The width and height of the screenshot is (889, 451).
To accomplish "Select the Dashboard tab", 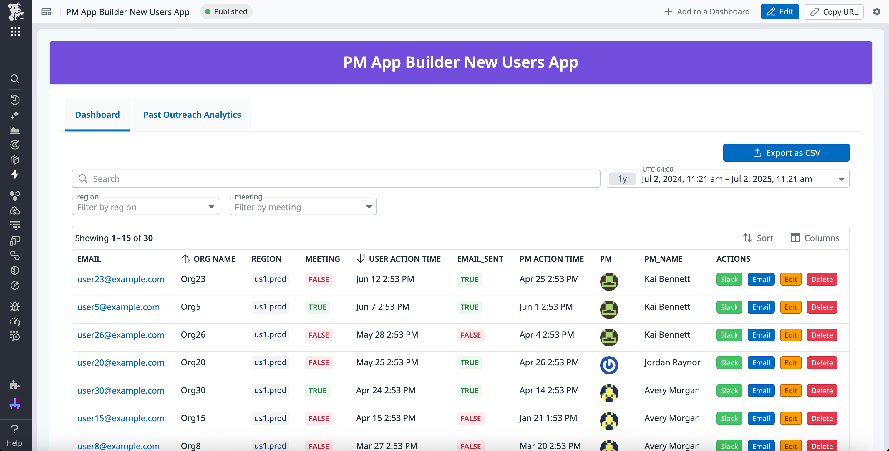I will 97,115.
